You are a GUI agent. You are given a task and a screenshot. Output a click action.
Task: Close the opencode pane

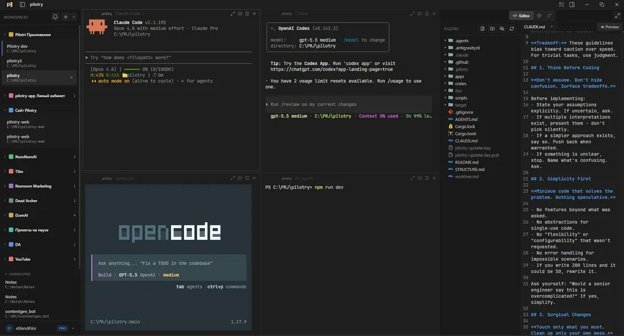254,178
